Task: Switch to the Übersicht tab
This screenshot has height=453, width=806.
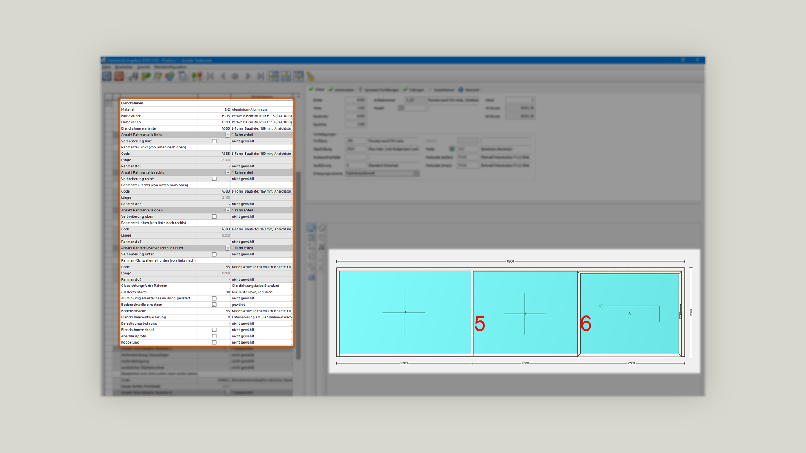Action: tap(468, 90)
